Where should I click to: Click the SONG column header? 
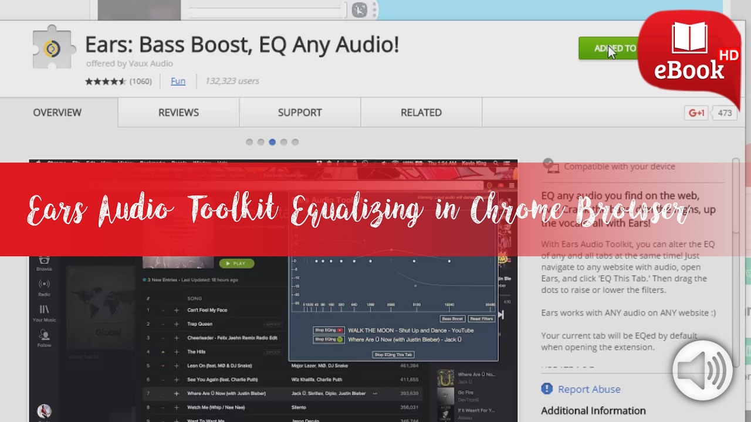(194, 298)
